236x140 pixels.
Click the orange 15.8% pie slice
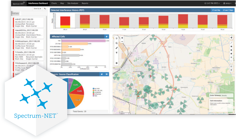(77, 99)
